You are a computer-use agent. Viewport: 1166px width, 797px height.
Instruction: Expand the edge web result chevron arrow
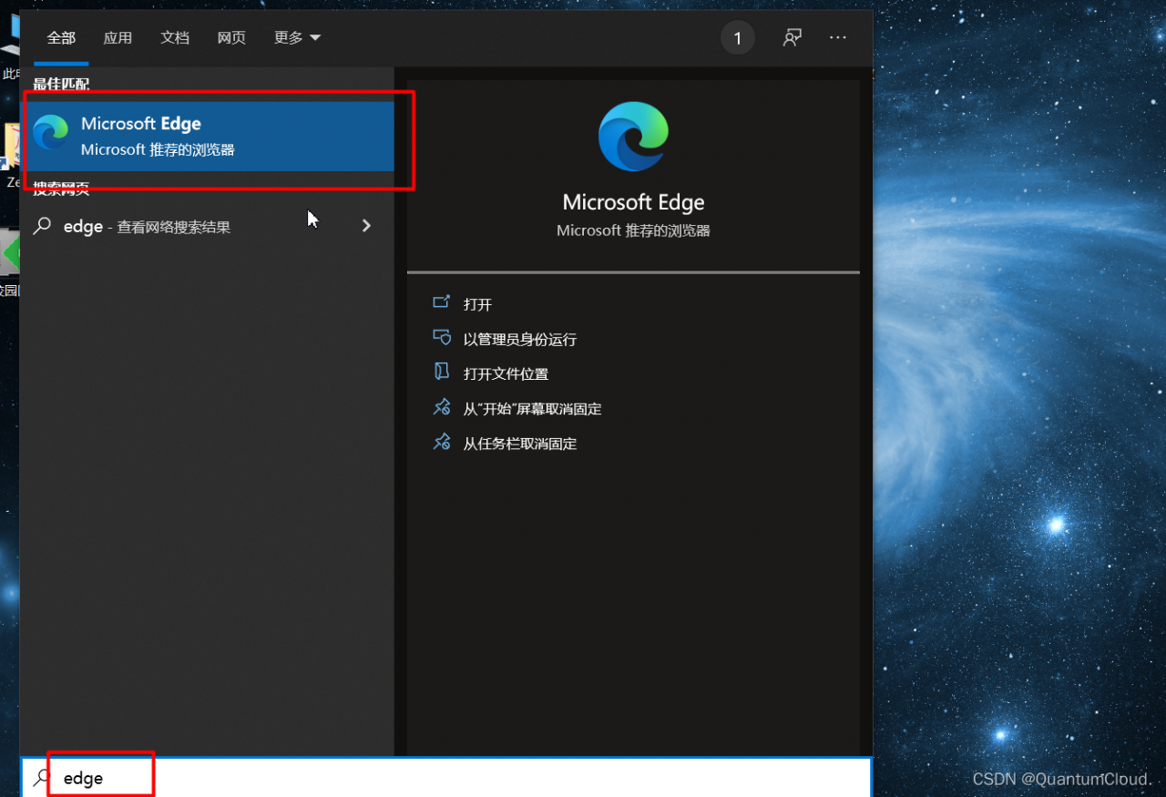point(367,226)
